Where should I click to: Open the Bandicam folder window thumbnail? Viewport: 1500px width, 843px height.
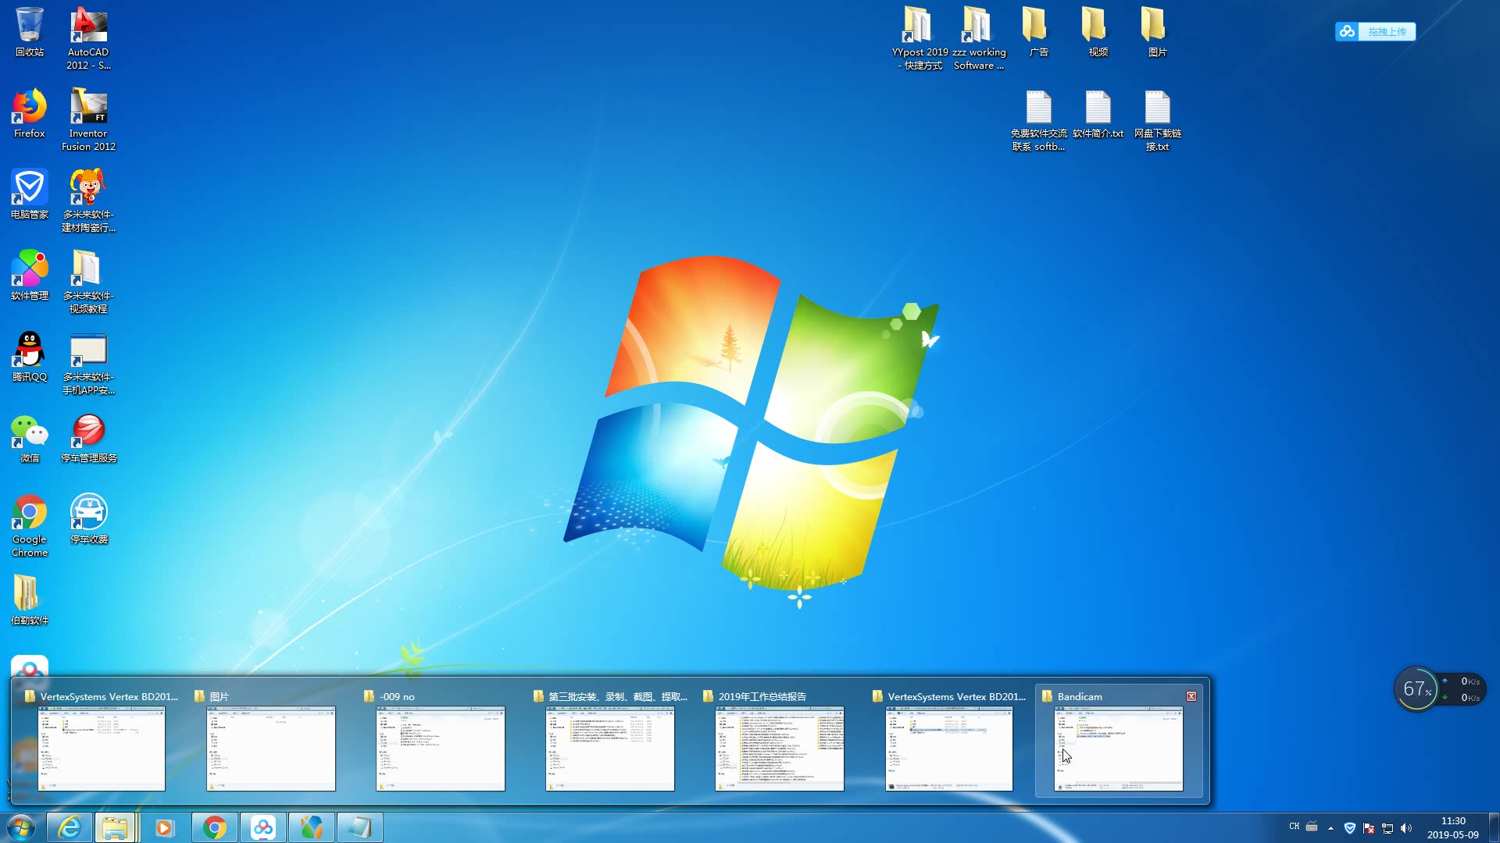1118,748
